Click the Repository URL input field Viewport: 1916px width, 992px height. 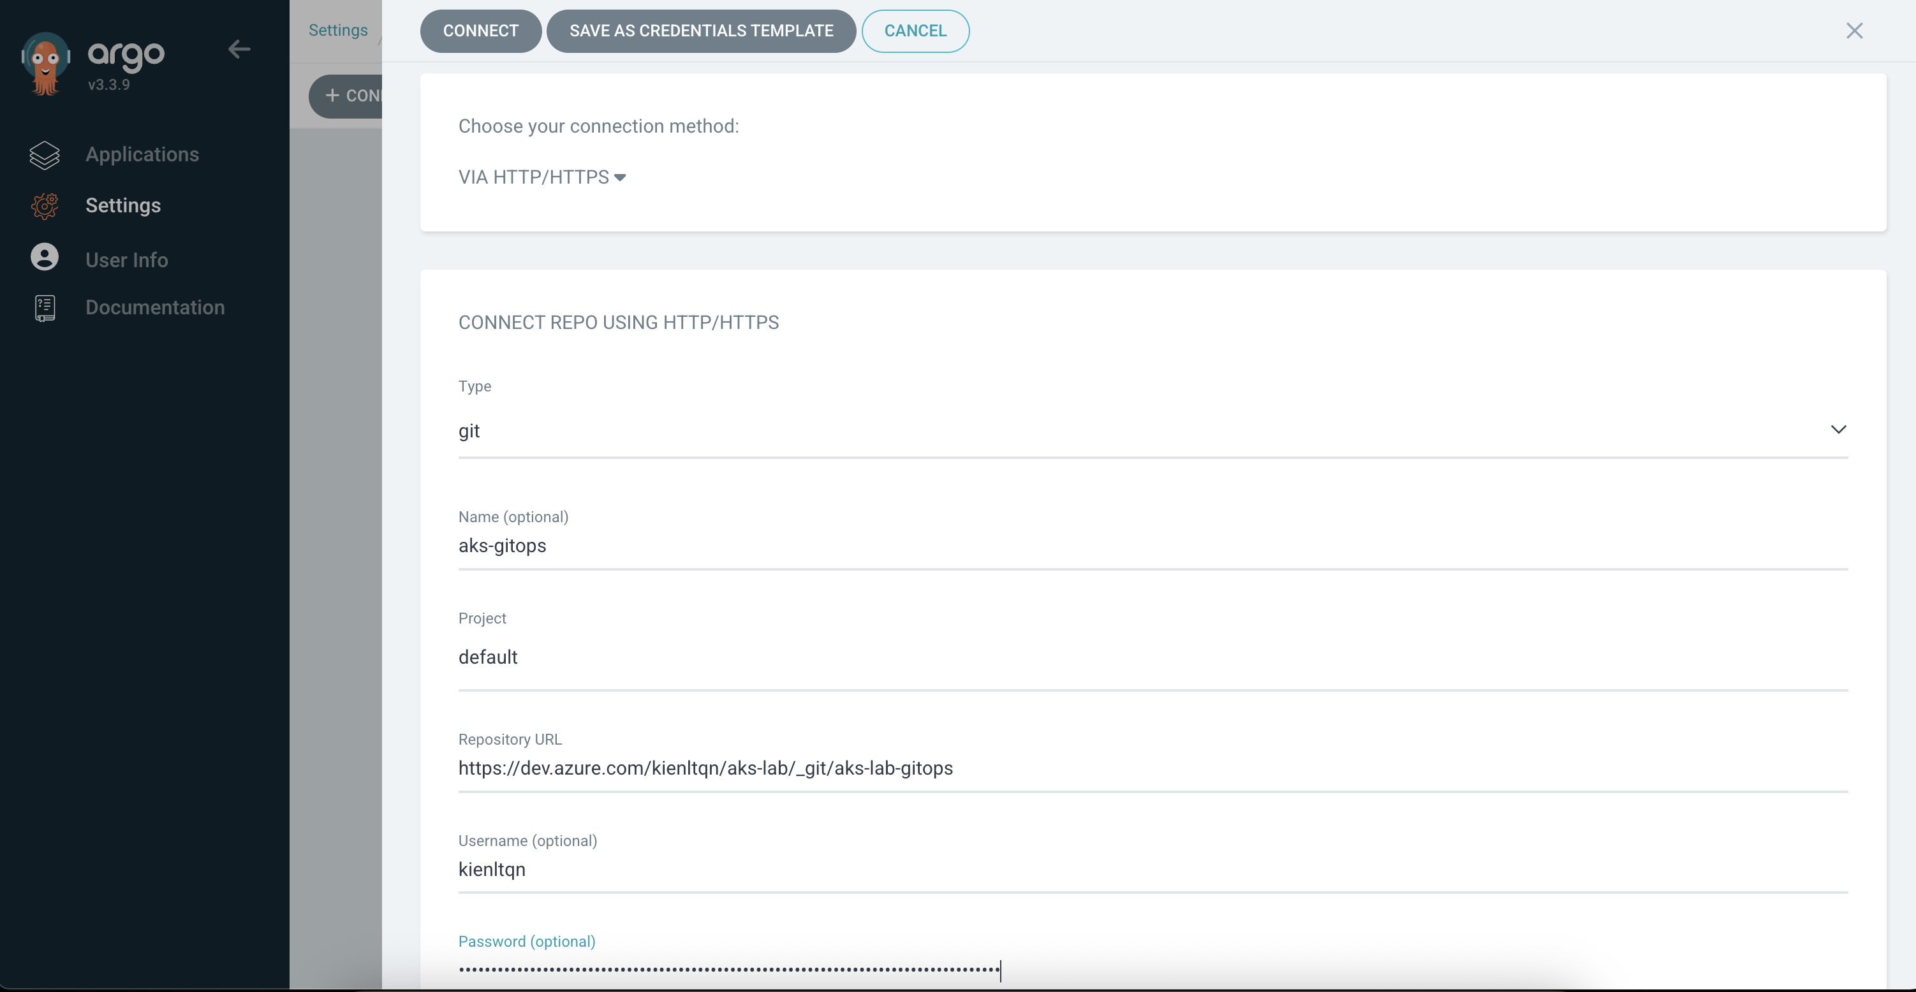point(1153,769)
